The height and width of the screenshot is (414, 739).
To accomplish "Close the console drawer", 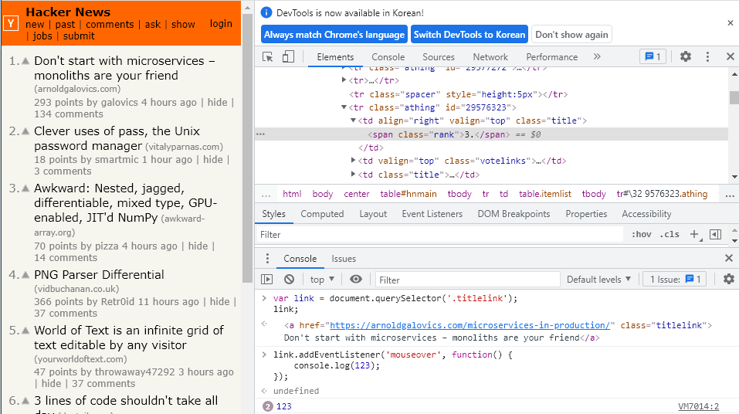I will click(729, 258).
